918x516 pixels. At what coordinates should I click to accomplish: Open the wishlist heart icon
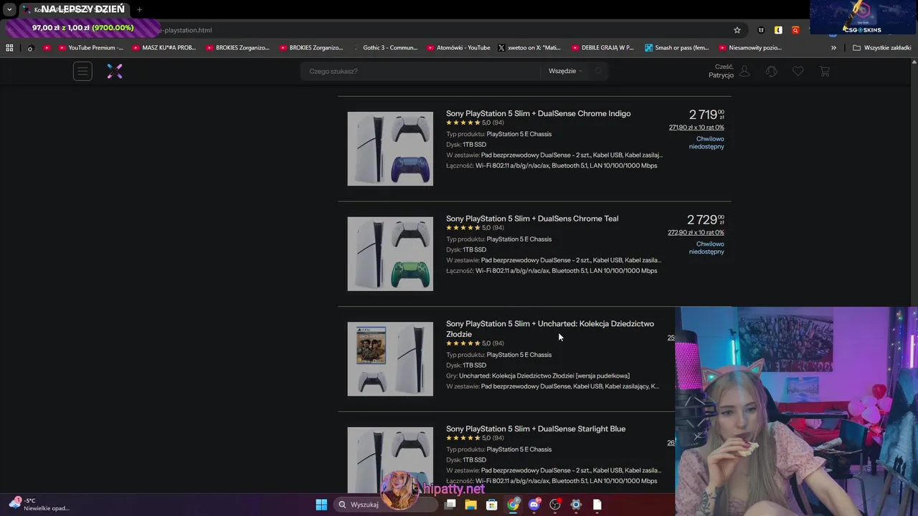point(798,71)
